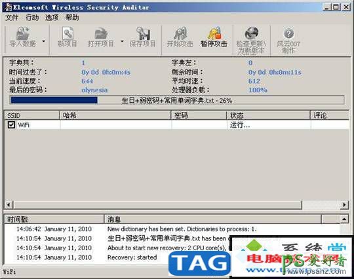Click the horizontal scrollbar right arrow
This screenshot has height=279, width=354.
click(344, 205)
